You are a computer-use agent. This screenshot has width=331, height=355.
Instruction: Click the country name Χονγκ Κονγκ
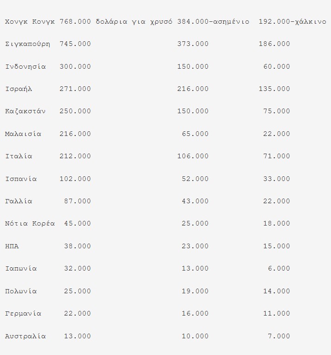point(30,22)
